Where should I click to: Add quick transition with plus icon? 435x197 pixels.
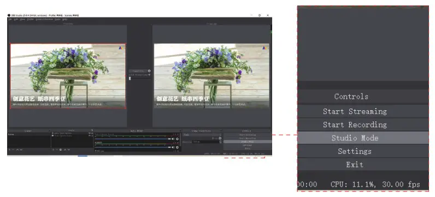(x=149, y=75)
